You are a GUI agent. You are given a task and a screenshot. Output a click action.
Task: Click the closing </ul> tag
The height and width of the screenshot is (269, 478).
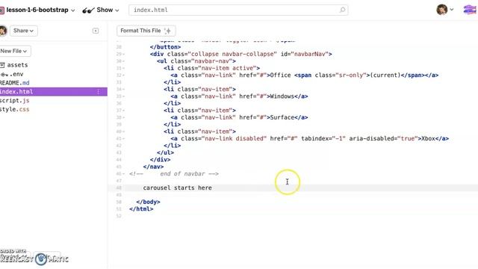pos(165,152)
